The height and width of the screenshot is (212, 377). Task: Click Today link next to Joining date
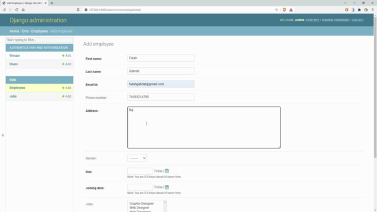(x=158, y=187)
